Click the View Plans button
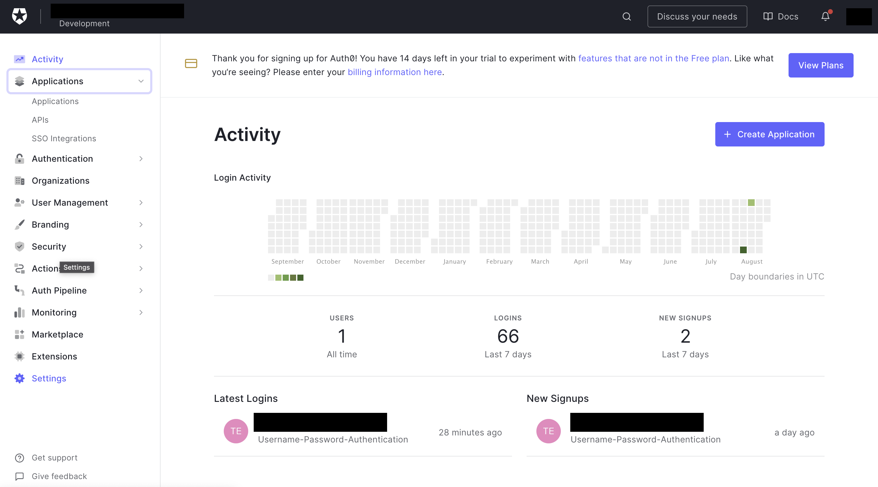 tap(820, 65)
